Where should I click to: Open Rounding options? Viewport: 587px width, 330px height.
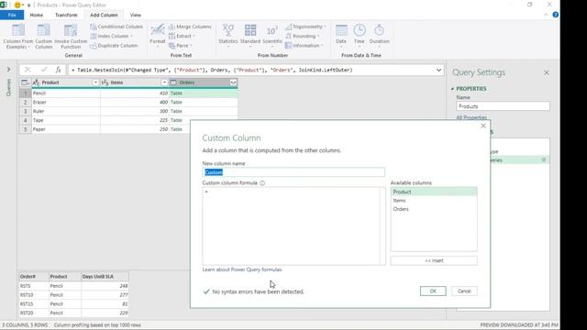(302, 36)
